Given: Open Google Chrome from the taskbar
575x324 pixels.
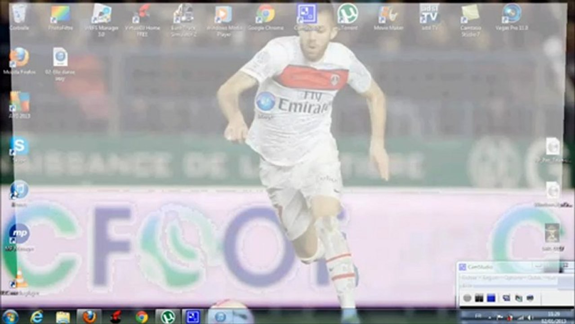Looking at the screenshot, I should tap(142, 316).
